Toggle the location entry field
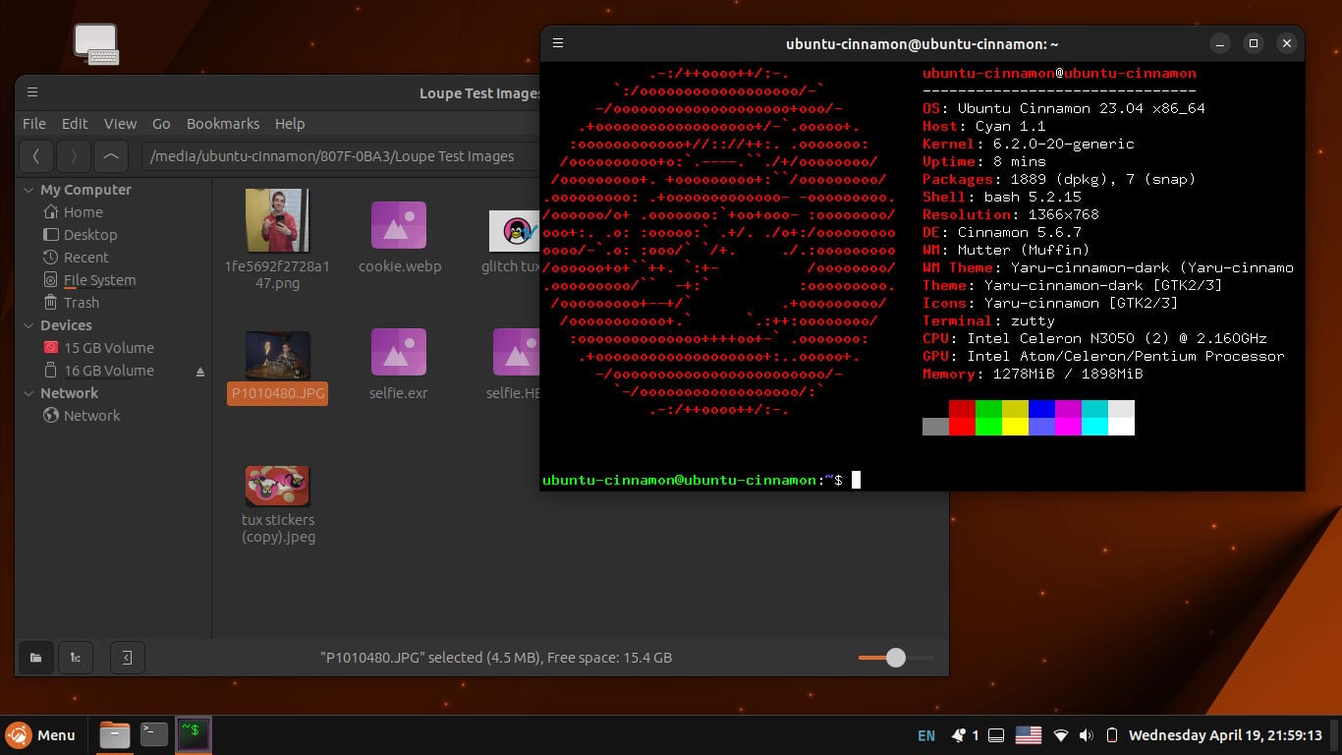 127,657
